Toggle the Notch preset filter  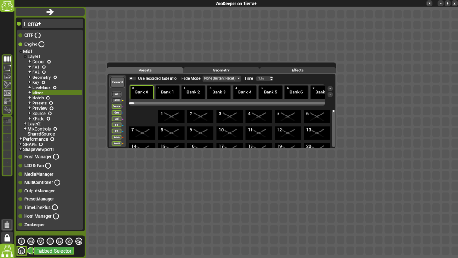[116, 137]
